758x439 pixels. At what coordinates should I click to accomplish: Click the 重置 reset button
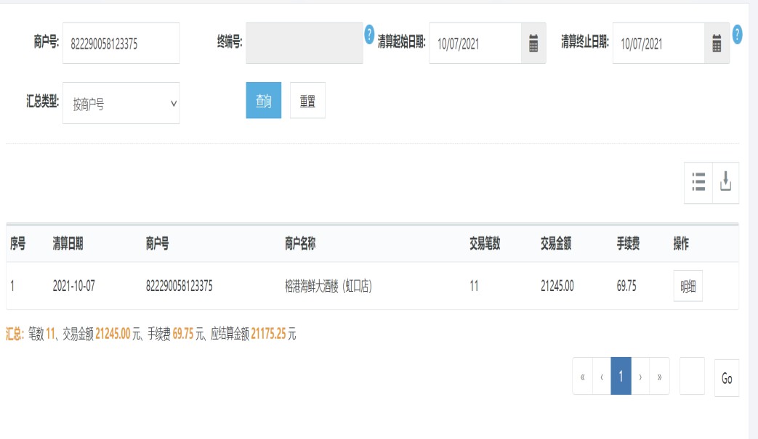click(x=307, y=101)
